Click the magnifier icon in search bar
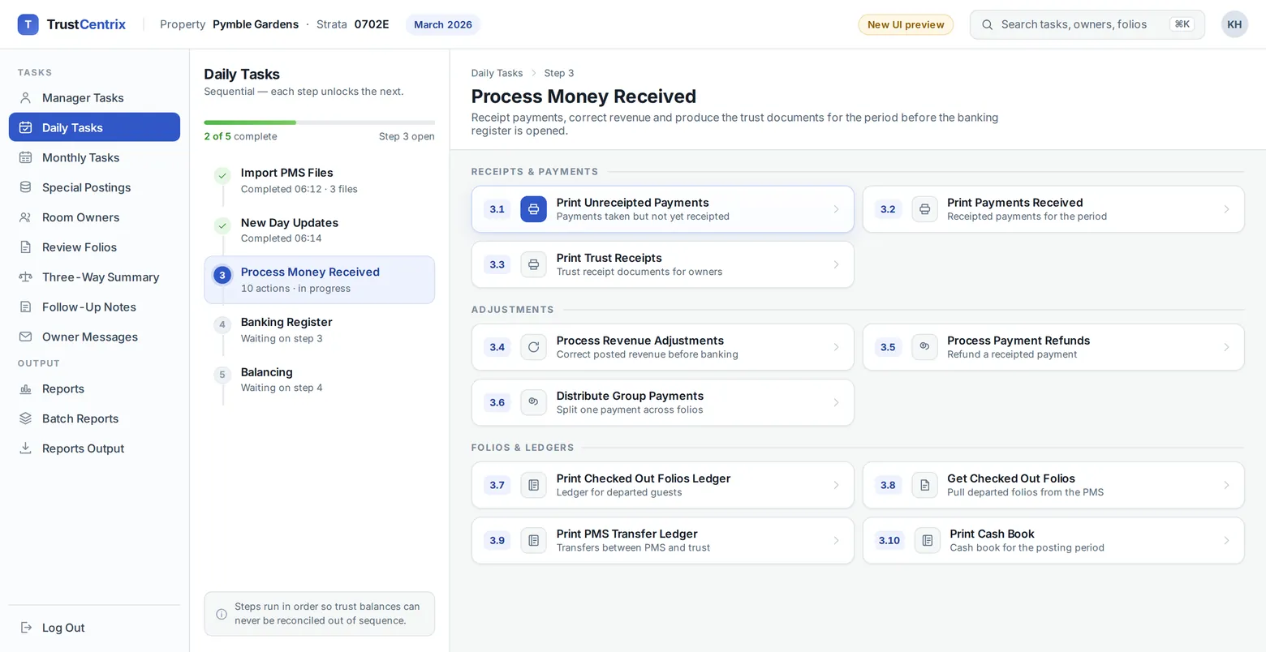The height and width of the screenshot is (652, 1266). pos(988,24)
